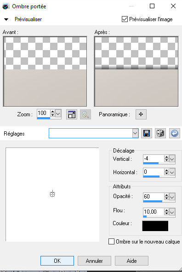
Task: Click the Avant preview pane
Action: click(45, 71)
